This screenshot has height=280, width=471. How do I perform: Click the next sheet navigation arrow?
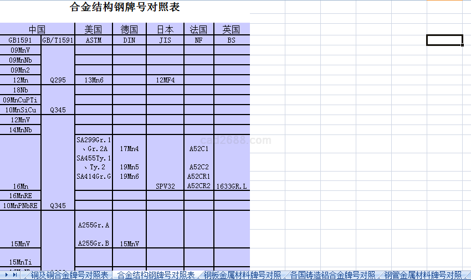pos(7,275)
